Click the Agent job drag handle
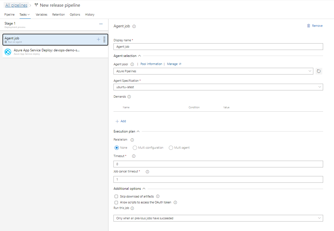 click(x=104, y=39)
